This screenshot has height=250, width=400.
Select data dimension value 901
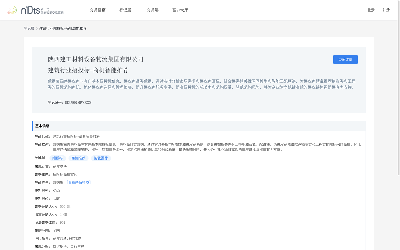62,222
